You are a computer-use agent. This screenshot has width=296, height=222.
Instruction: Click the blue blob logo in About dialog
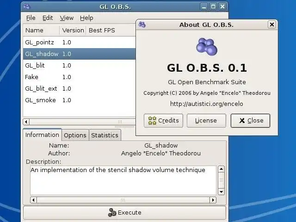click(207, 47)
